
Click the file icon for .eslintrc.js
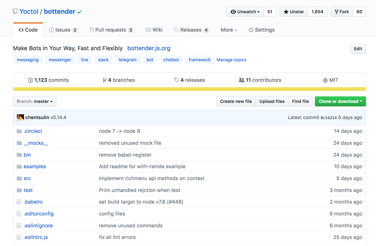point(19,237)
